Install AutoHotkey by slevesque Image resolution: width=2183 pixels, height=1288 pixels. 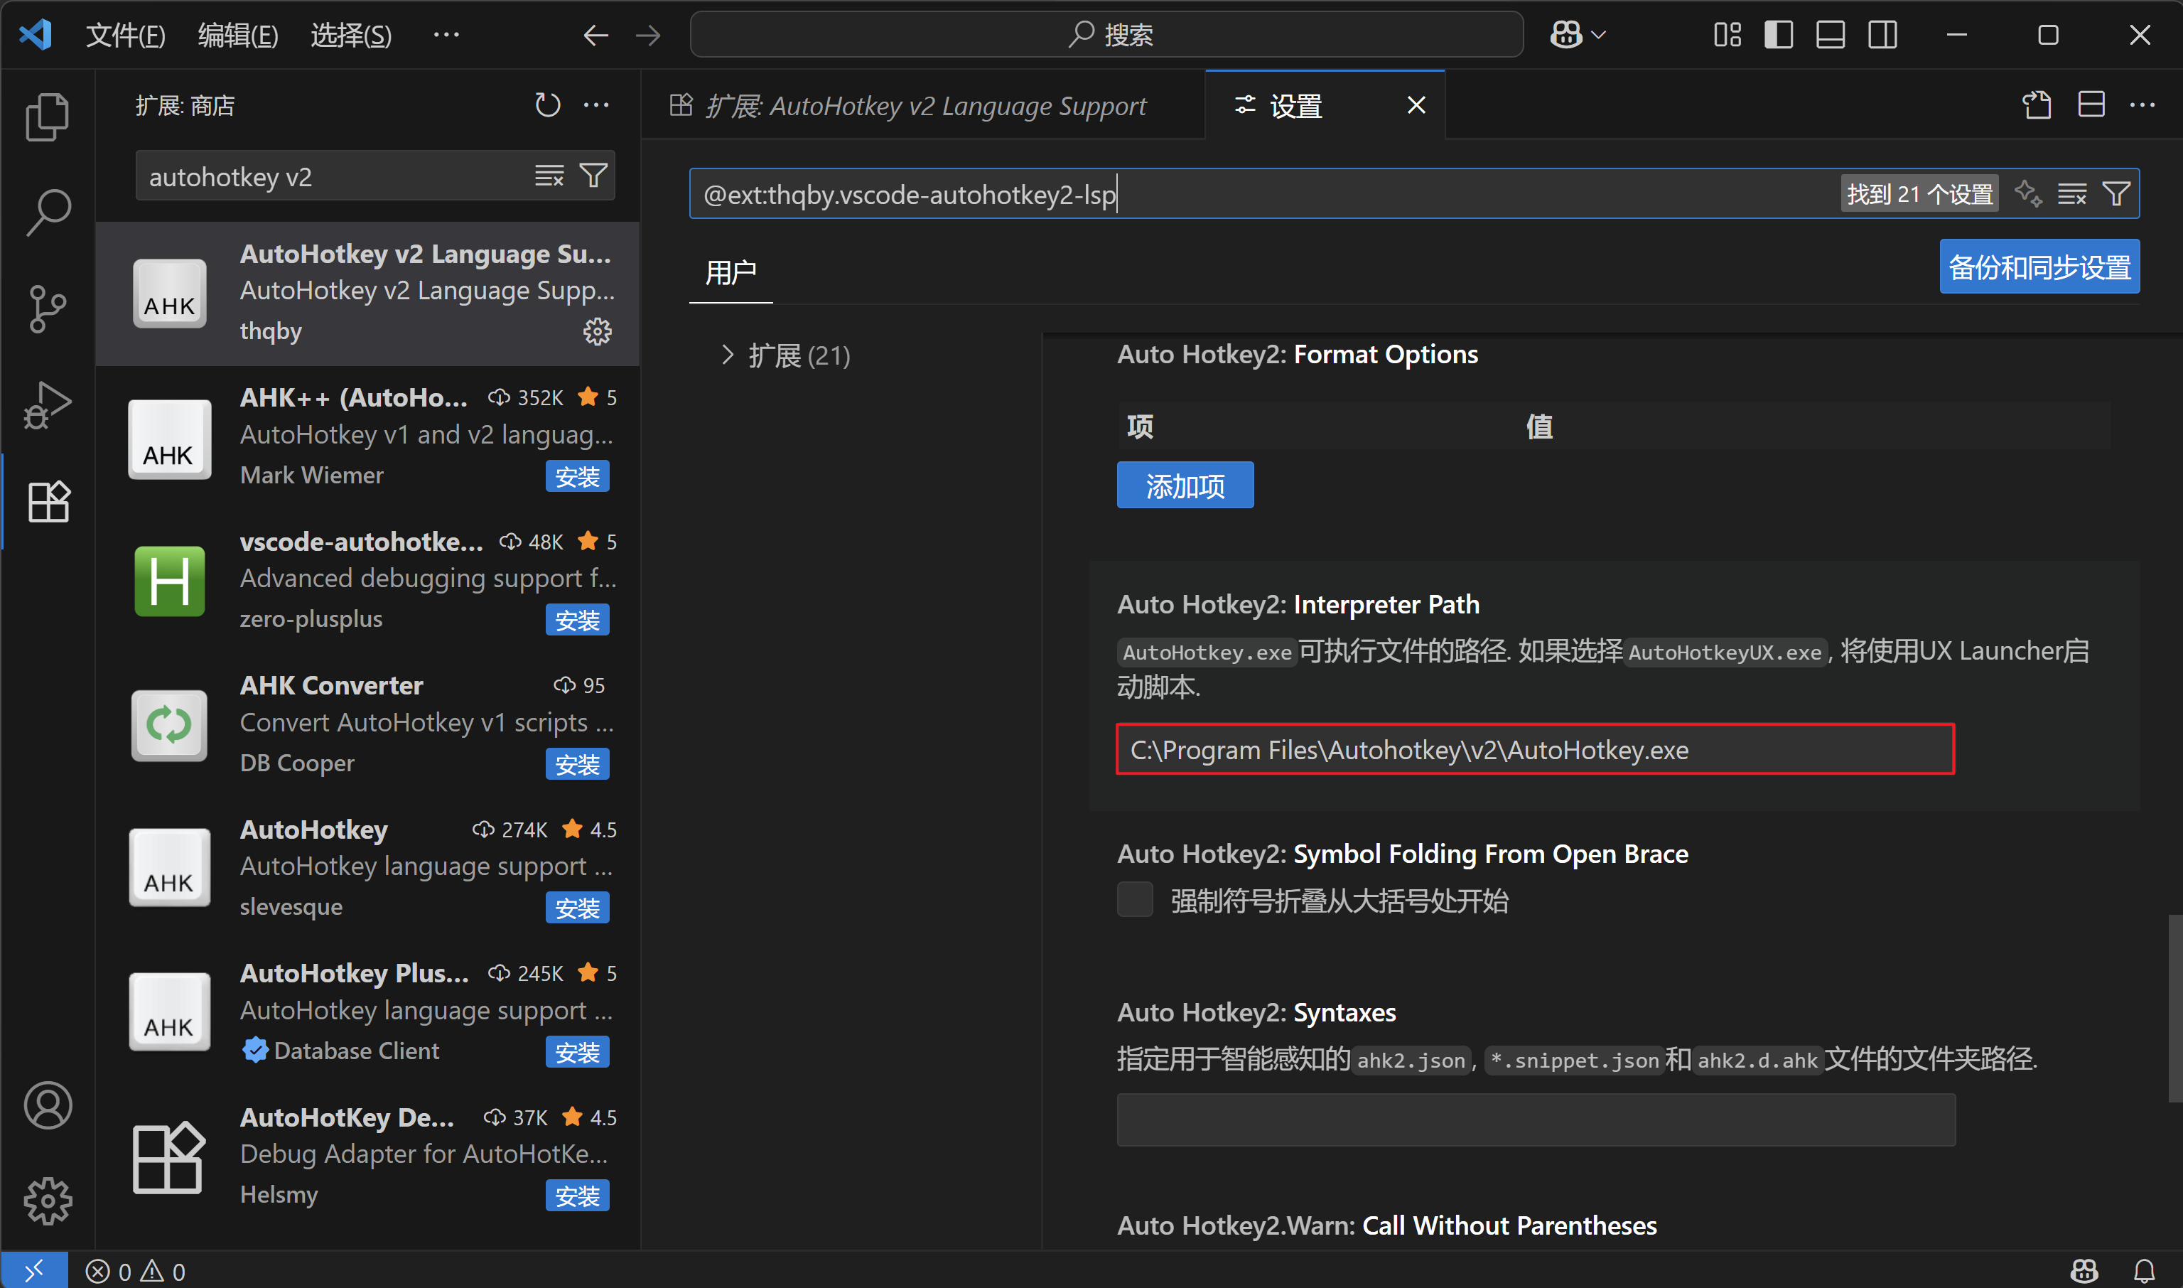[x=577, y=908]
